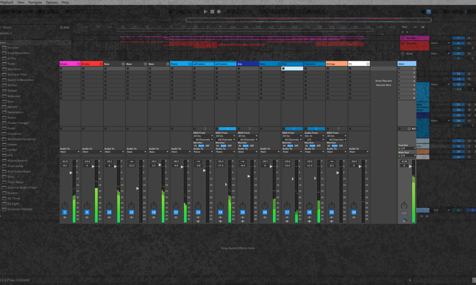Unfold the Vocals group track header icon
This screenshot has width=476, height=285.
pos(79,64)
